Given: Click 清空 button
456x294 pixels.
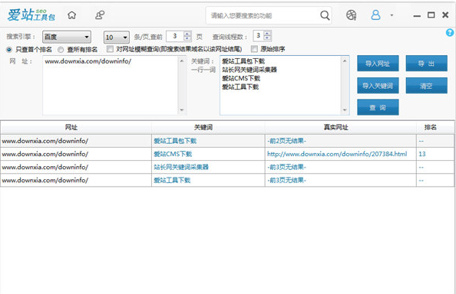Looking at the screenshot, I should pos(426,86).
